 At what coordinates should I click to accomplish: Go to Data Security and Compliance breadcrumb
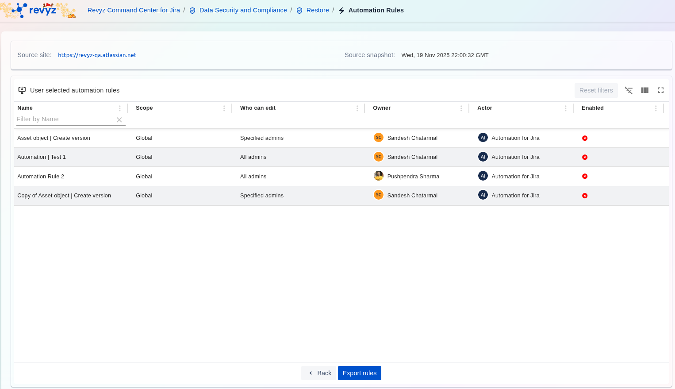pos(243,10)
